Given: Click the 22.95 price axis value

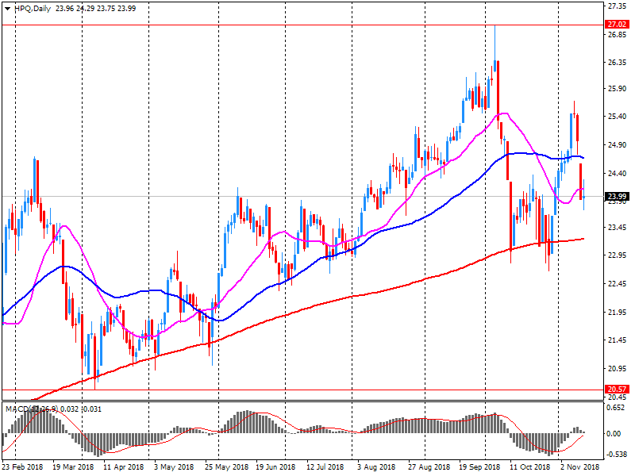Looking at the screenshot, I should pos(617,255).
